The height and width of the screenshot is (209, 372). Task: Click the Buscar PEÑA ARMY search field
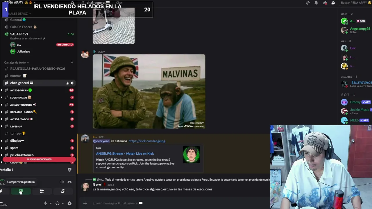356,3
